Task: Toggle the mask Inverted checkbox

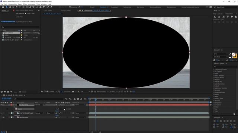Action: pyautogui.click(x=64, y=109)
